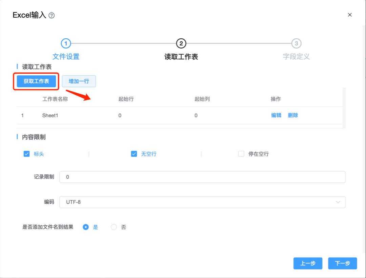Select 是 radio for adding filename
Screen dimensions: 366x278
click(x=86, y=227)
